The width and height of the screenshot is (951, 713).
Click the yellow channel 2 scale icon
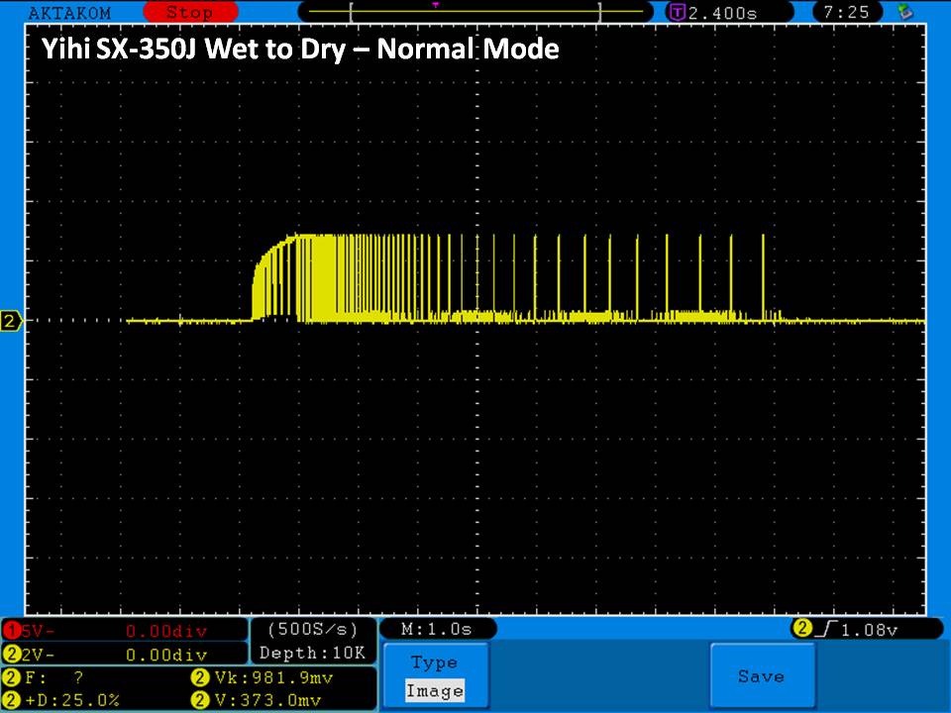click(x=12, y=655)
